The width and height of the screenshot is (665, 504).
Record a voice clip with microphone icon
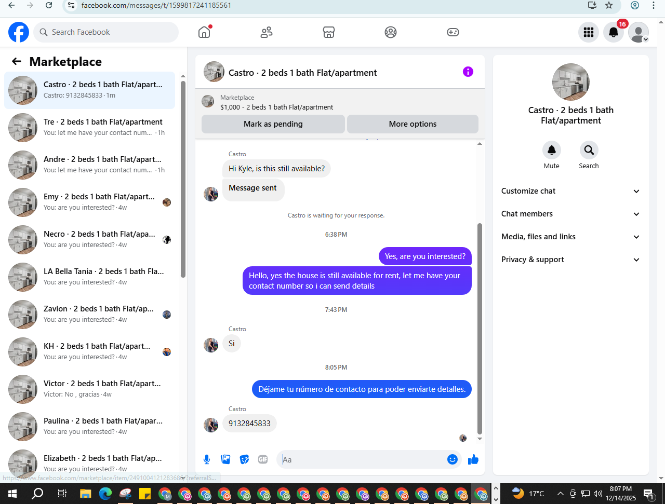[207, 459]
